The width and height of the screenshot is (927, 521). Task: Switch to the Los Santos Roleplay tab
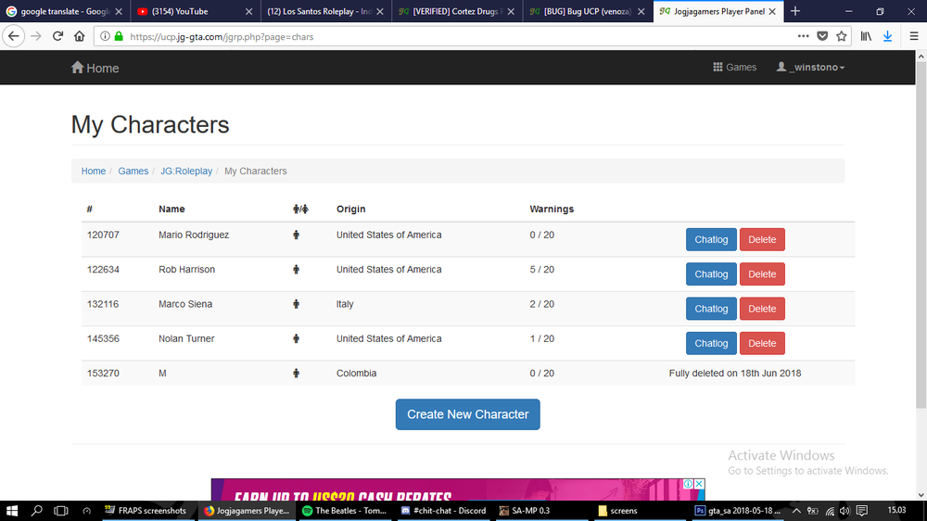click(x=326, y=12)
